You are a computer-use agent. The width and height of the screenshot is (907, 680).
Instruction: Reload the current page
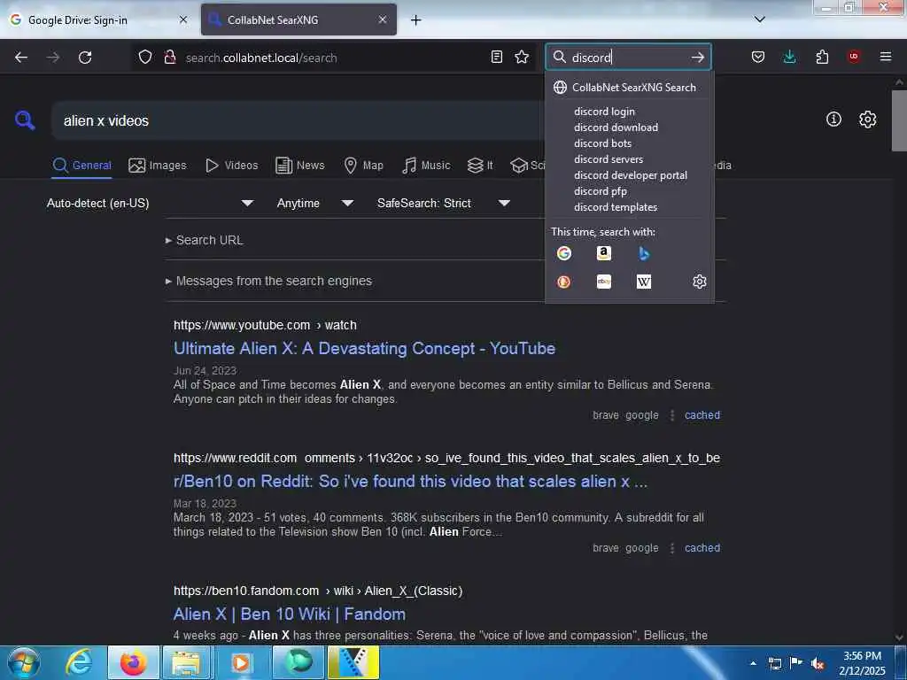pyautogui.click(x=85, y=58)
